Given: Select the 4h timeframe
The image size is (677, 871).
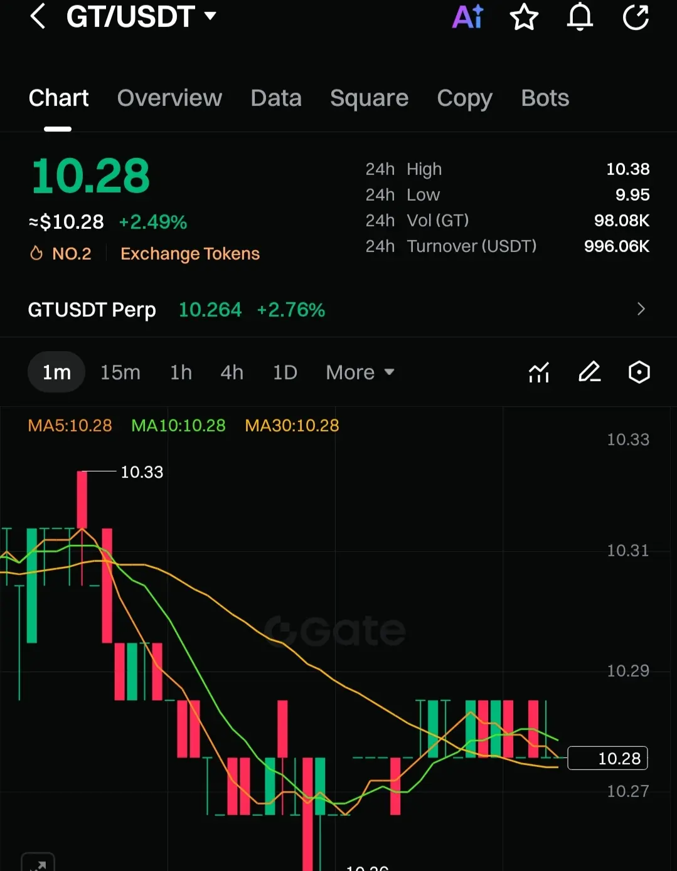Looking at the screenshot, I should pyautogui.click(x=232, y=372).
